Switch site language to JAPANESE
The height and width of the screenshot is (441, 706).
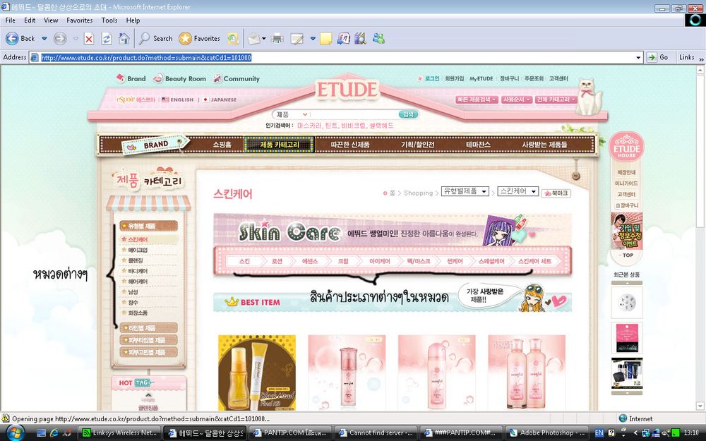click(220, 99)
